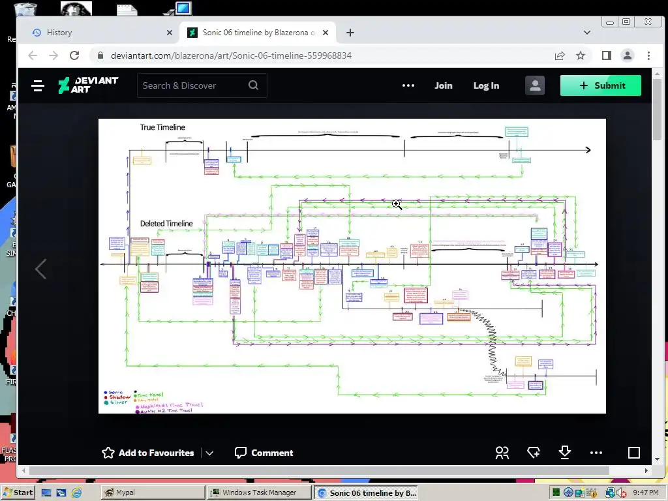Click the DeviantArt logo

click(88, 85)
